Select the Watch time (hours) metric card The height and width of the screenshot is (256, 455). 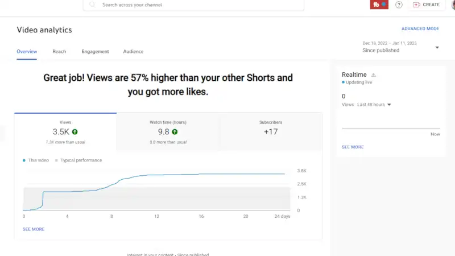coord(168,131)
